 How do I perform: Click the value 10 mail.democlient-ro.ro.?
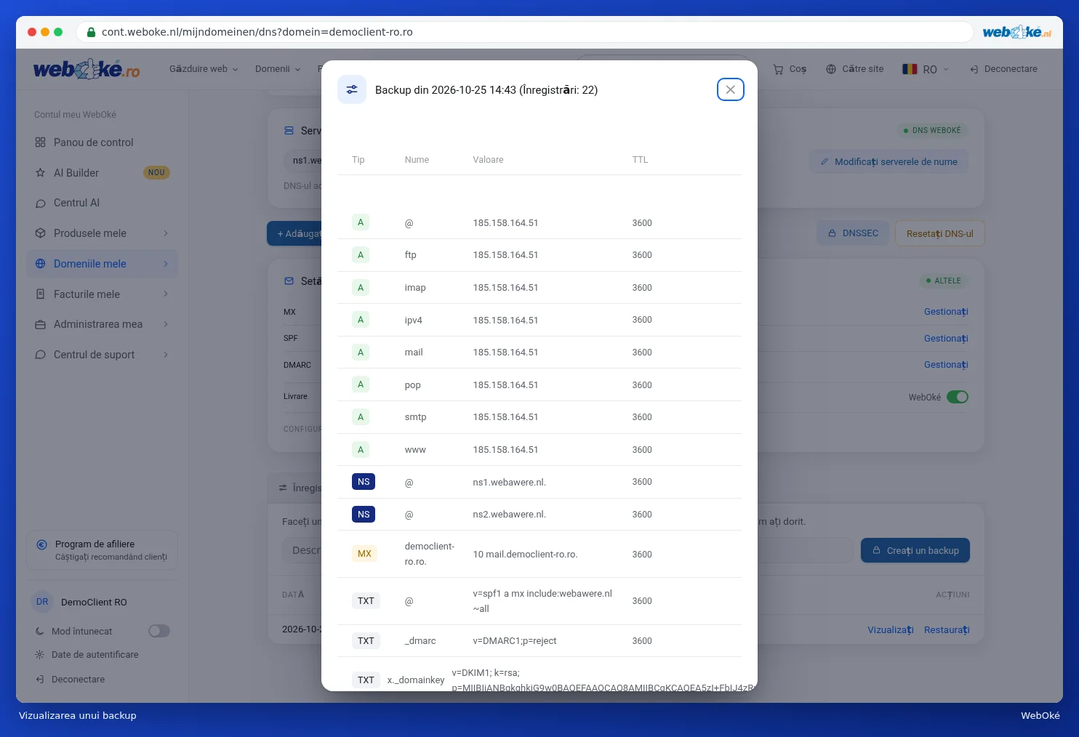(525, 555)
